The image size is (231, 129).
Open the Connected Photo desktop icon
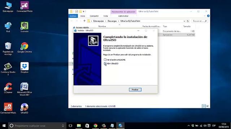tap(25, 7)
